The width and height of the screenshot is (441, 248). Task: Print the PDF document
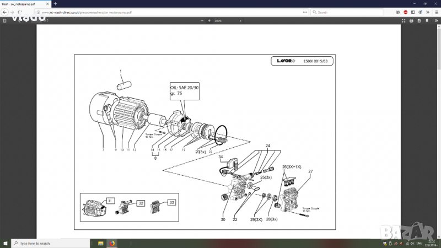(411, 20)
